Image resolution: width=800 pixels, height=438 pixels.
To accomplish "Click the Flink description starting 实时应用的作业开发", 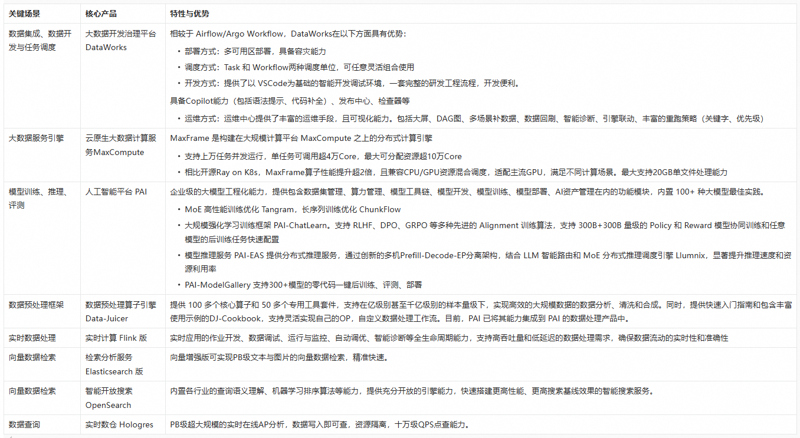I will pyautogui.click(x=449, y=338).
